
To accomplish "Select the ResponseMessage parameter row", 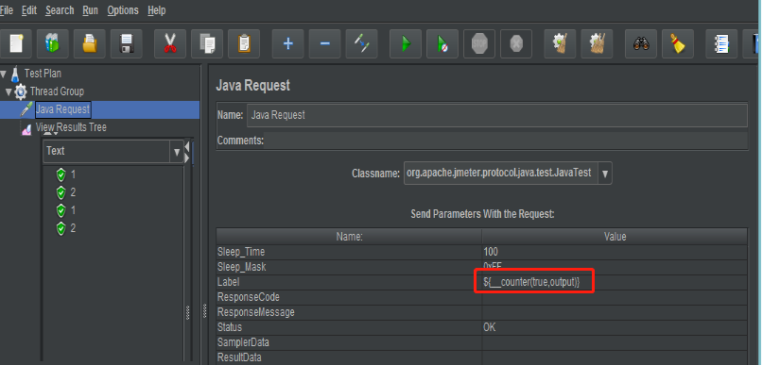I will (482, 312).
